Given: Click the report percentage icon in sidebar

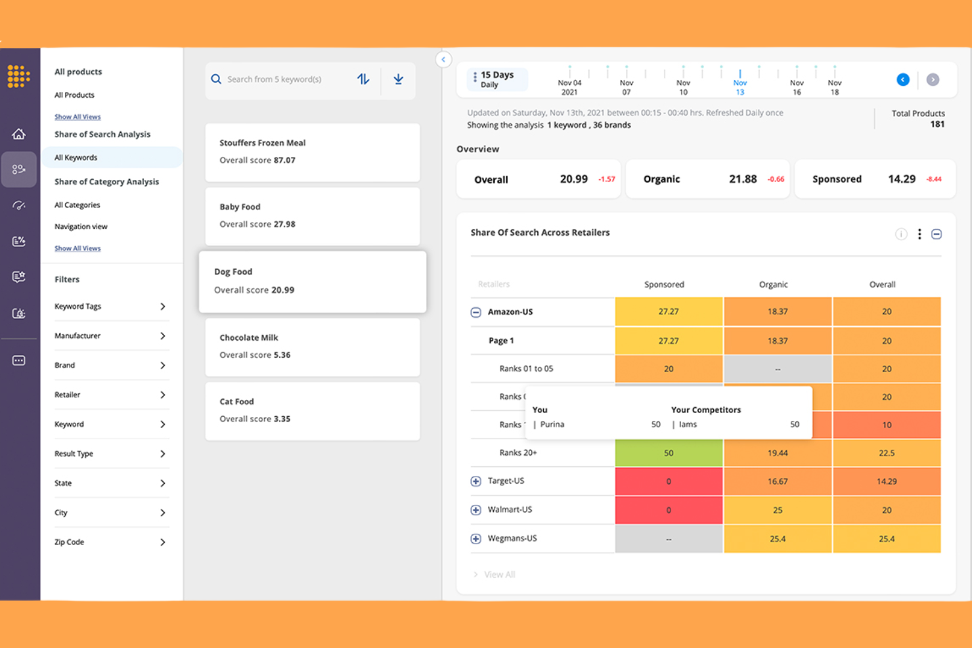Looking at the screenshot, I should tap(19, 242).
